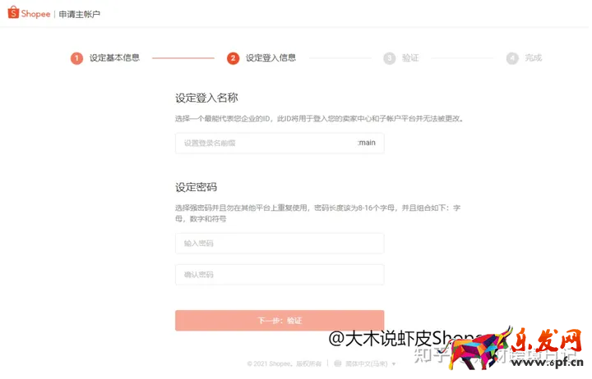Screen dimensions: 592x379
Task: Expand language menu via footer arrow
Action: (x=394, y=364)
